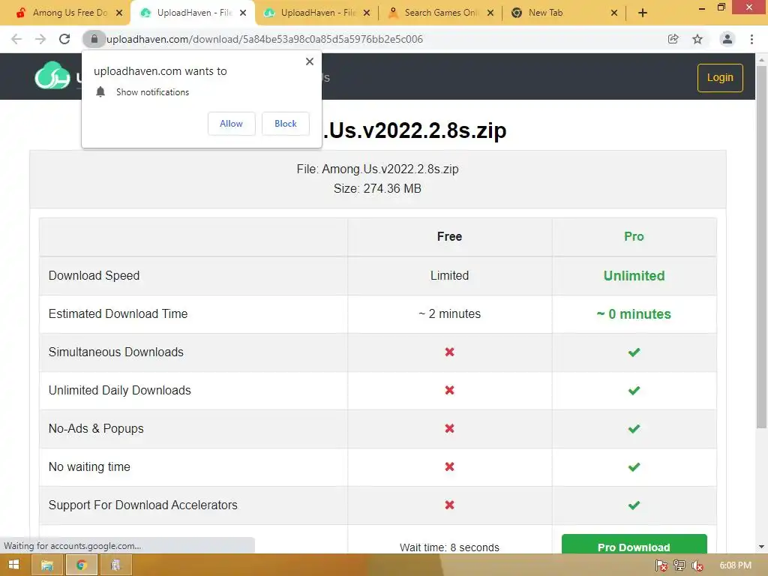Click the ~ 0 minutes estimate
The width and height of the screenshot is (768, 576).
[634, 314]
